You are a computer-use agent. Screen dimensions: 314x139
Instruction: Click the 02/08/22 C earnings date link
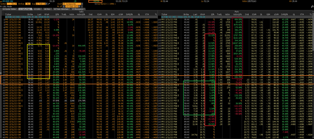click(103, 4)
